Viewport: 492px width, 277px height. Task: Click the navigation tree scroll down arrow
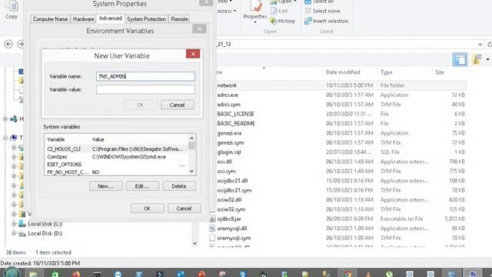pos(194,243)
